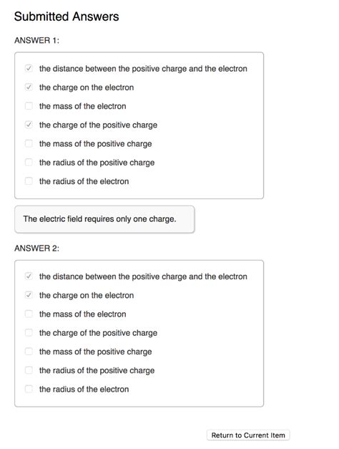The image size is (339, 449).
Task: Check Answer 1 radius of the electron
Action: click(x=29, y=181)
